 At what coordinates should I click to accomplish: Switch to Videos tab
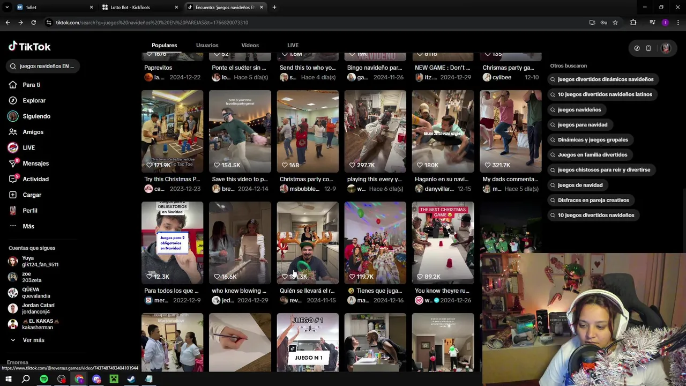click(250, 46)
